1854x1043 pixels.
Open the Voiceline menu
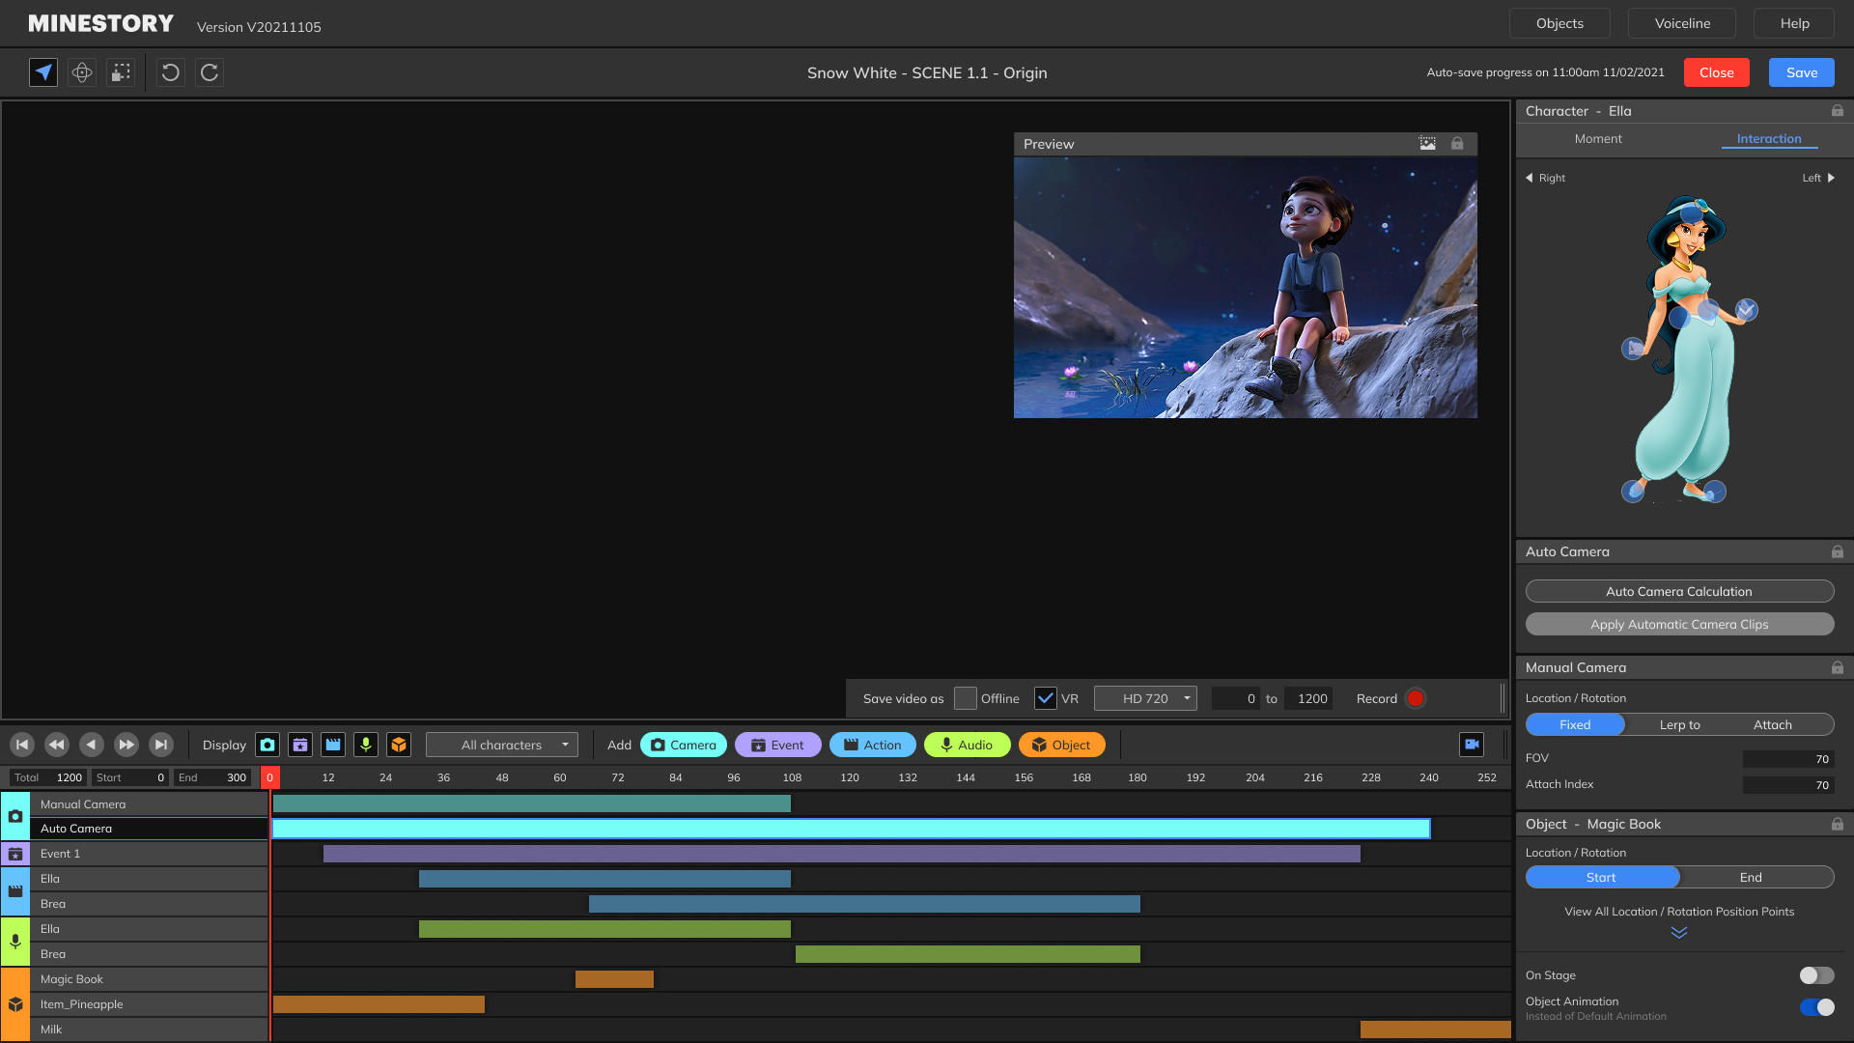click(x=1682, y=23)
